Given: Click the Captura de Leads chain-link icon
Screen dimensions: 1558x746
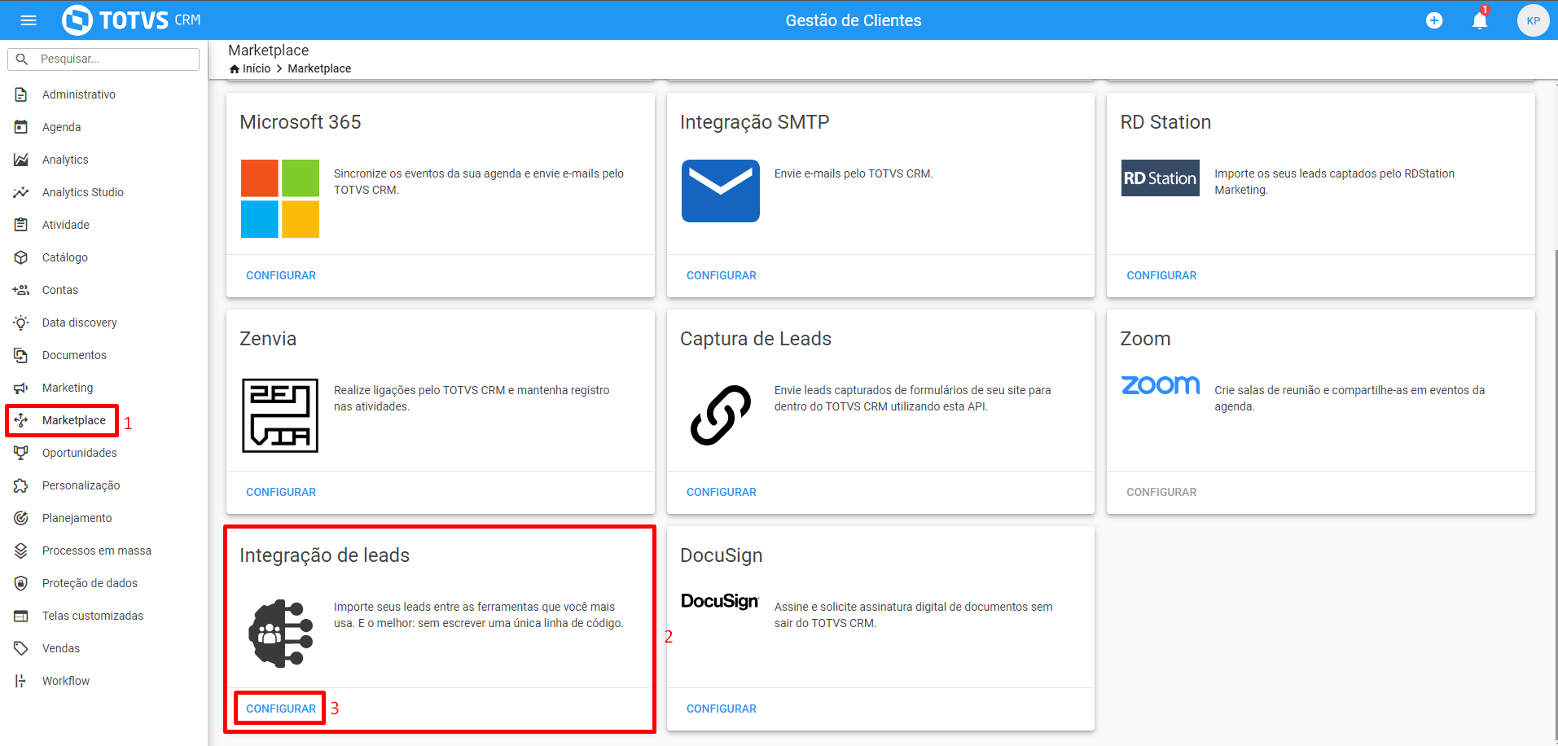Looking at the screenshot, I should [x=721, y=415].
